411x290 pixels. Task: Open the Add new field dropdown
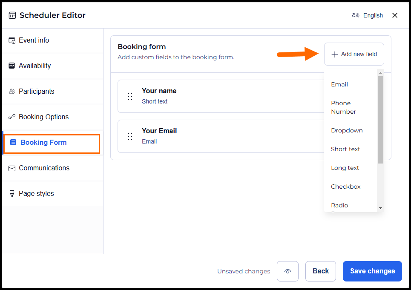coord(354,54)
